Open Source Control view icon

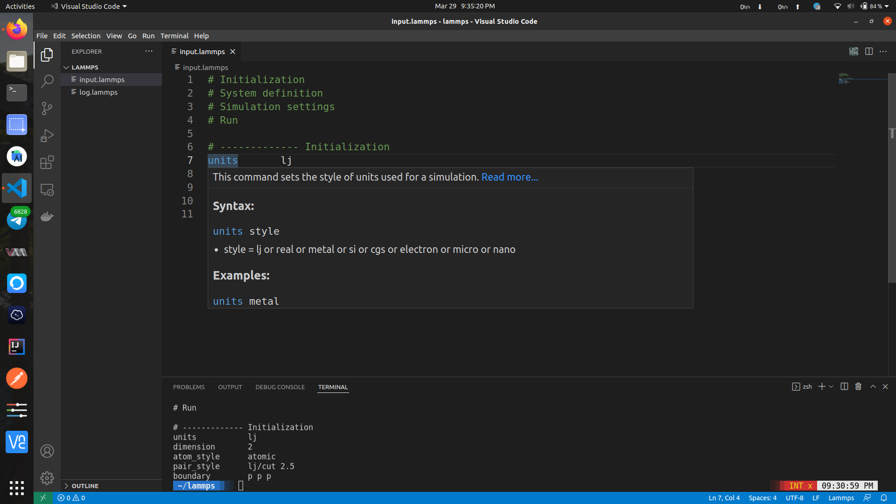[x=47, y=108]
